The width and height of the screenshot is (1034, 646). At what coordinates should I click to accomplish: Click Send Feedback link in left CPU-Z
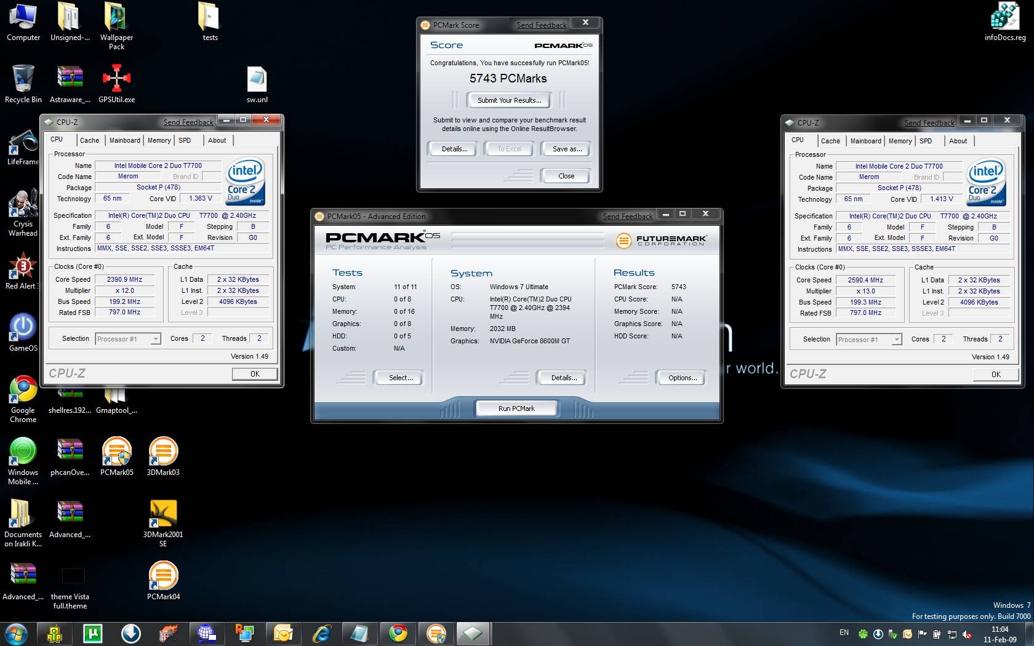tap(188, 122)
